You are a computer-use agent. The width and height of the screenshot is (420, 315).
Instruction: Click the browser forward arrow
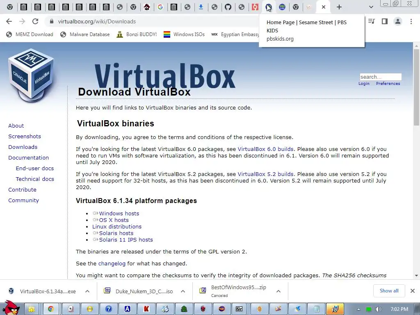coord(22,21)
